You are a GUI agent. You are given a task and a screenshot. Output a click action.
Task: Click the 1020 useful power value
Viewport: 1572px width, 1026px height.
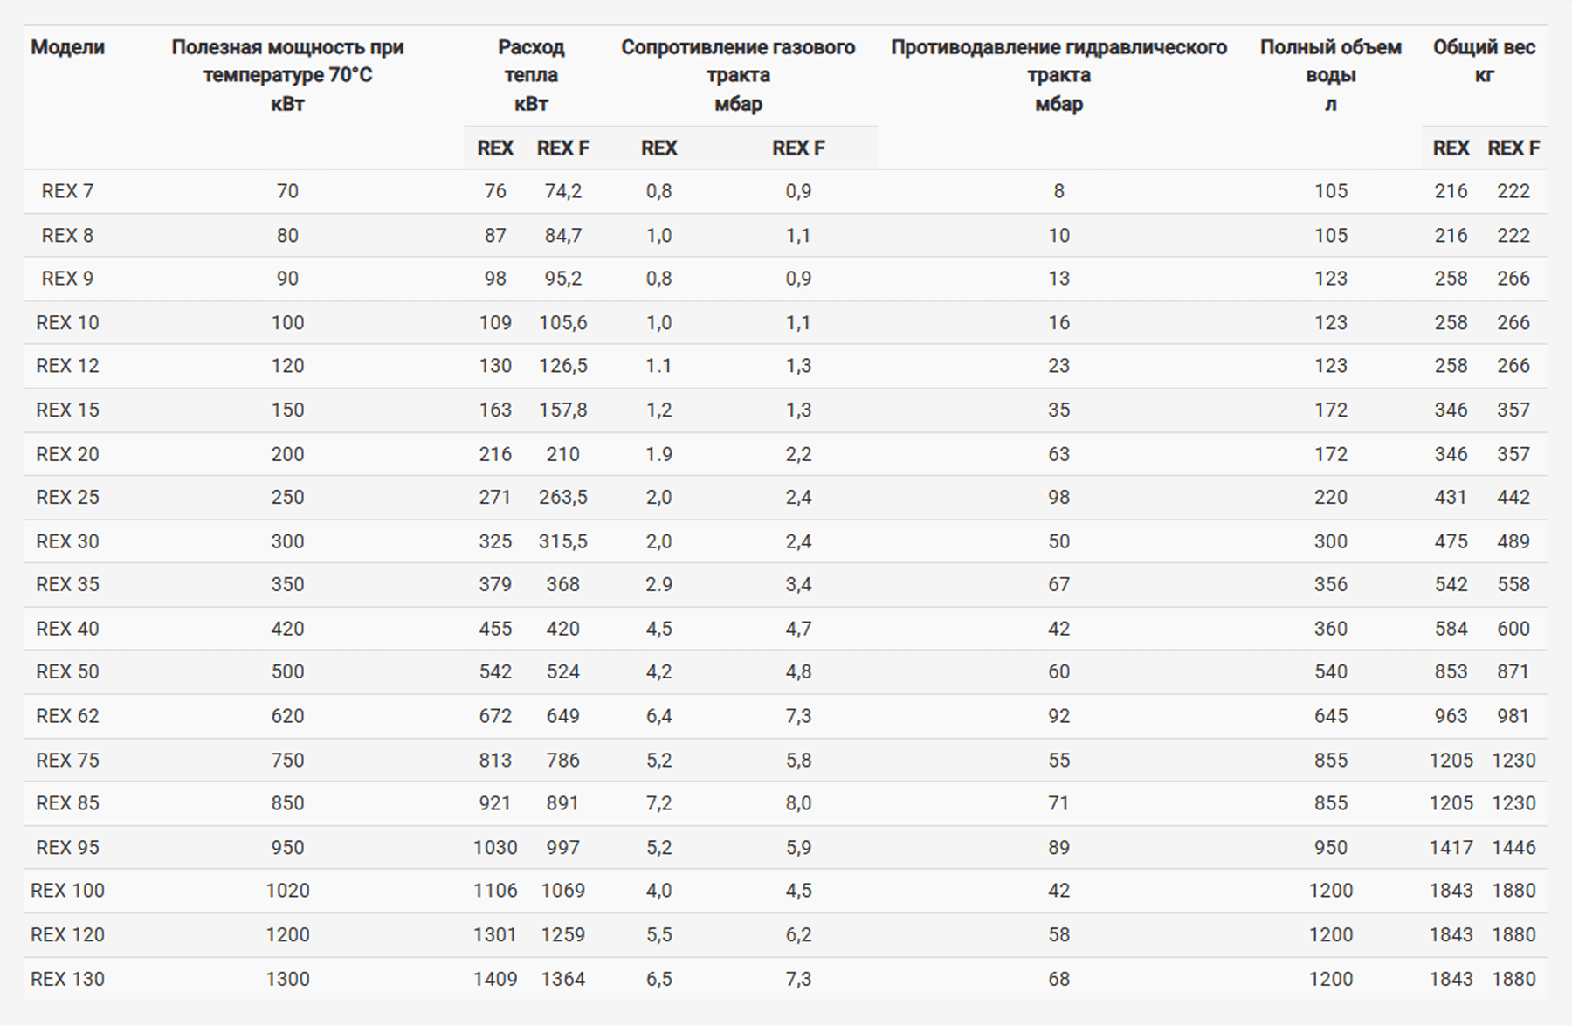[287, 891]
